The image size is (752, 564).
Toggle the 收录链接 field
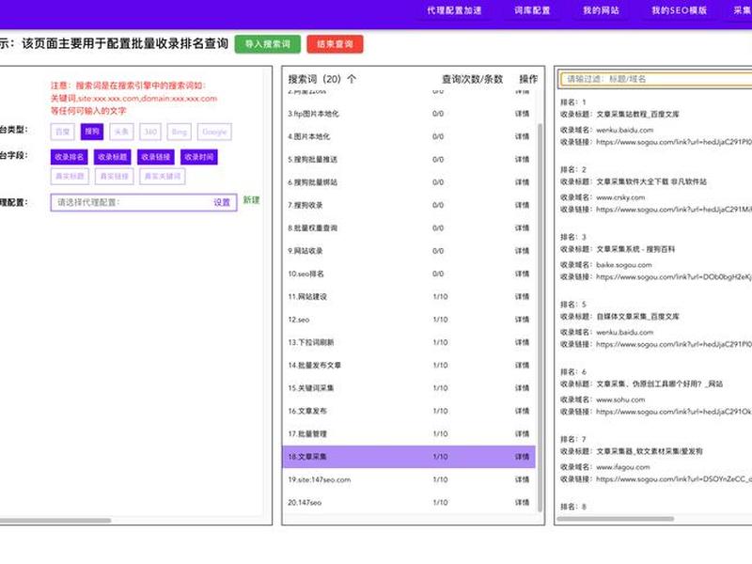156,157
